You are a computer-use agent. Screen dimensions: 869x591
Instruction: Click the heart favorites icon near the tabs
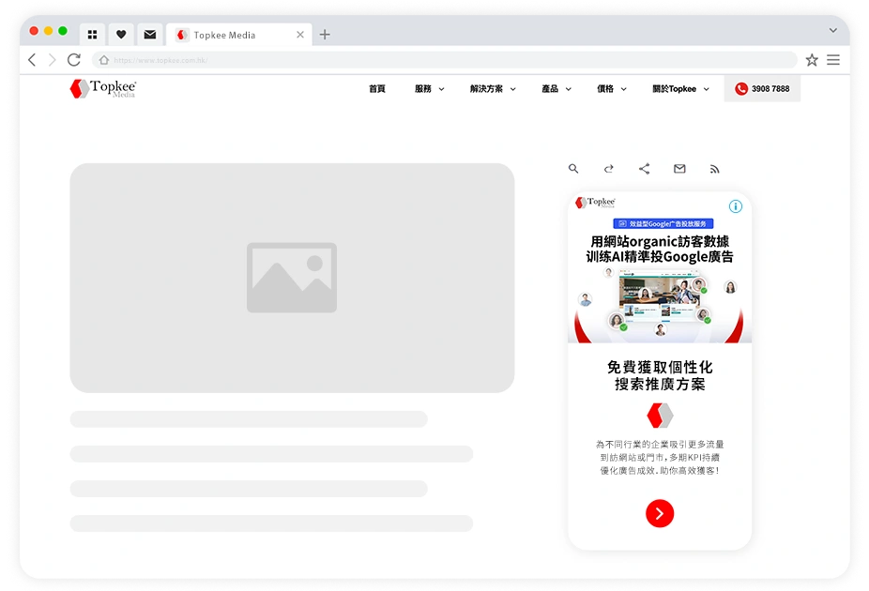pyautogui.click(x=121, y=34)
